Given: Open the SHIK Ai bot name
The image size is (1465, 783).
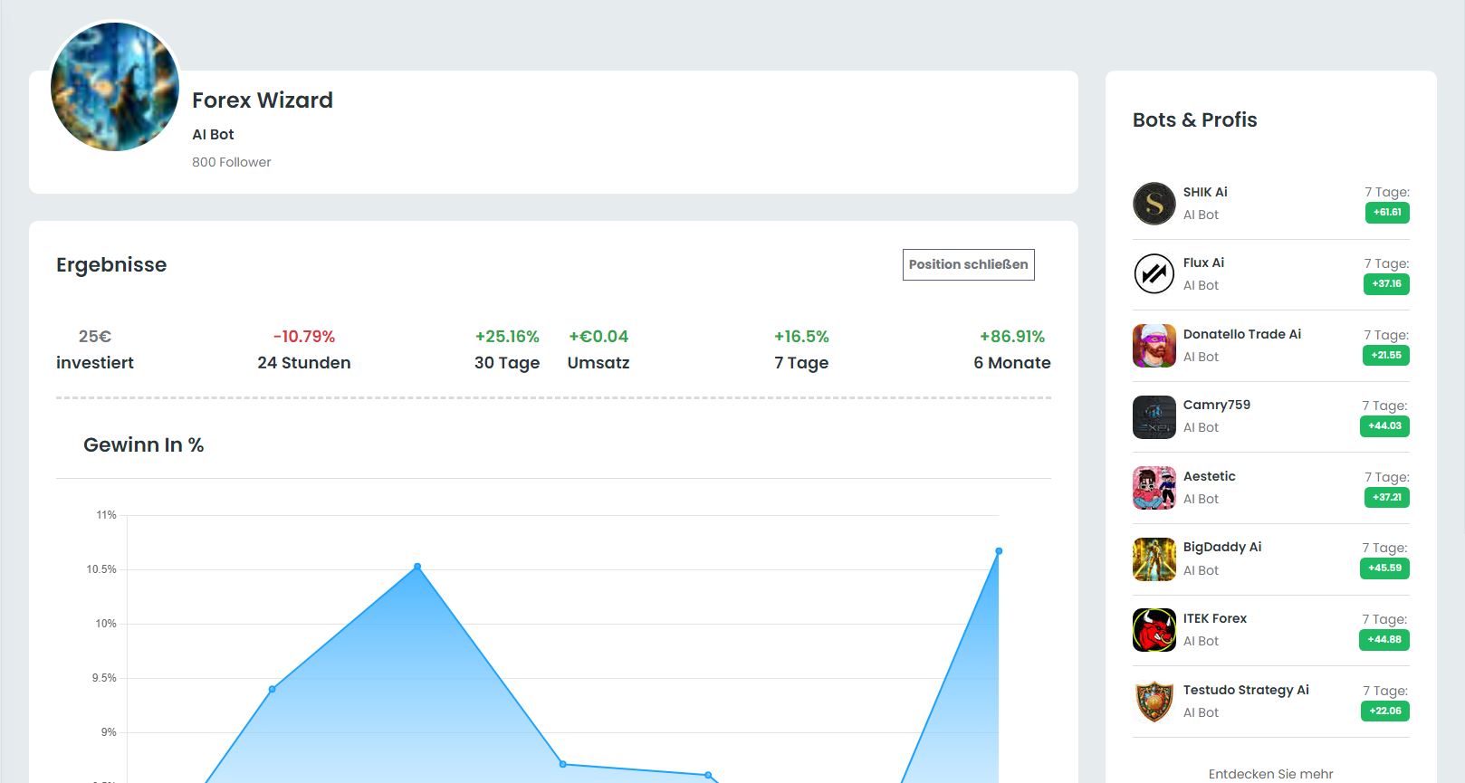Looking at the screenshot, I should coord(1205,192).
